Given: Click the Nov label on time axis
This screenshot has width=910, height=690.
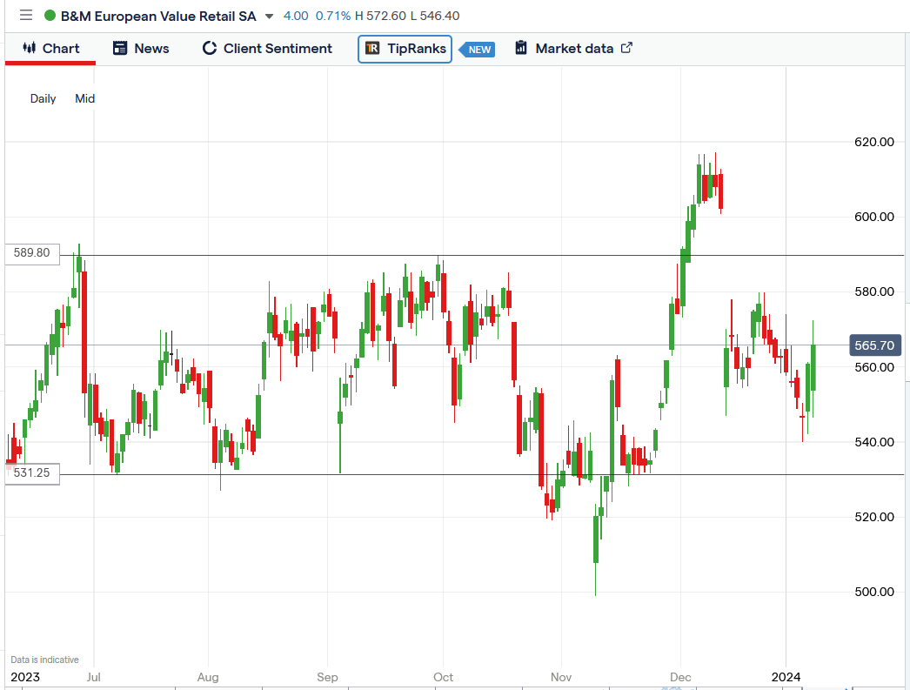Looking at the screenshot, I should 561,677.
